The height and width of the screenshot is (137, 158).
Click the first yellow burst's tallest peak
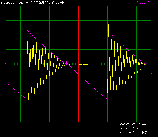(x=30, y=29)
